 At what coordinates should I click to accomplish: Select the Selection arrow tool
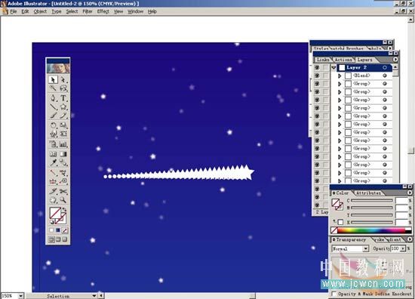[53, 79]
